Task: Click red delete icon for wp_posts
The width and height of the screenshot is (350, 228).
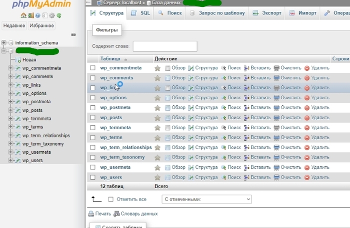Action: tap(307, 118)
